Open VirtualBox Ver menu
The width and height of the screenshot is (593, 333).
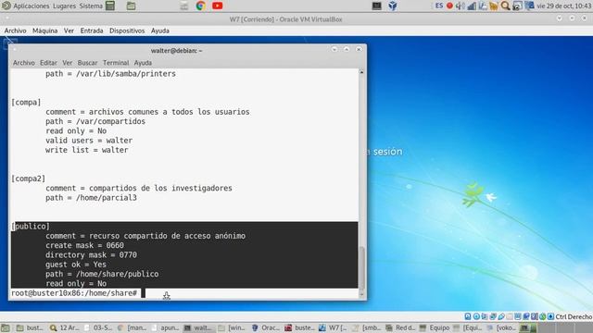pos(69,31)
